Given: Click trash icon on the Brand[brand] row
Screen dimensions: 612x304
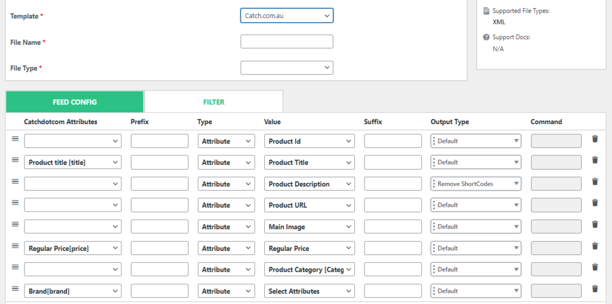Looking at the screenshot, I should pyautogui.click(x=595, y=289).
